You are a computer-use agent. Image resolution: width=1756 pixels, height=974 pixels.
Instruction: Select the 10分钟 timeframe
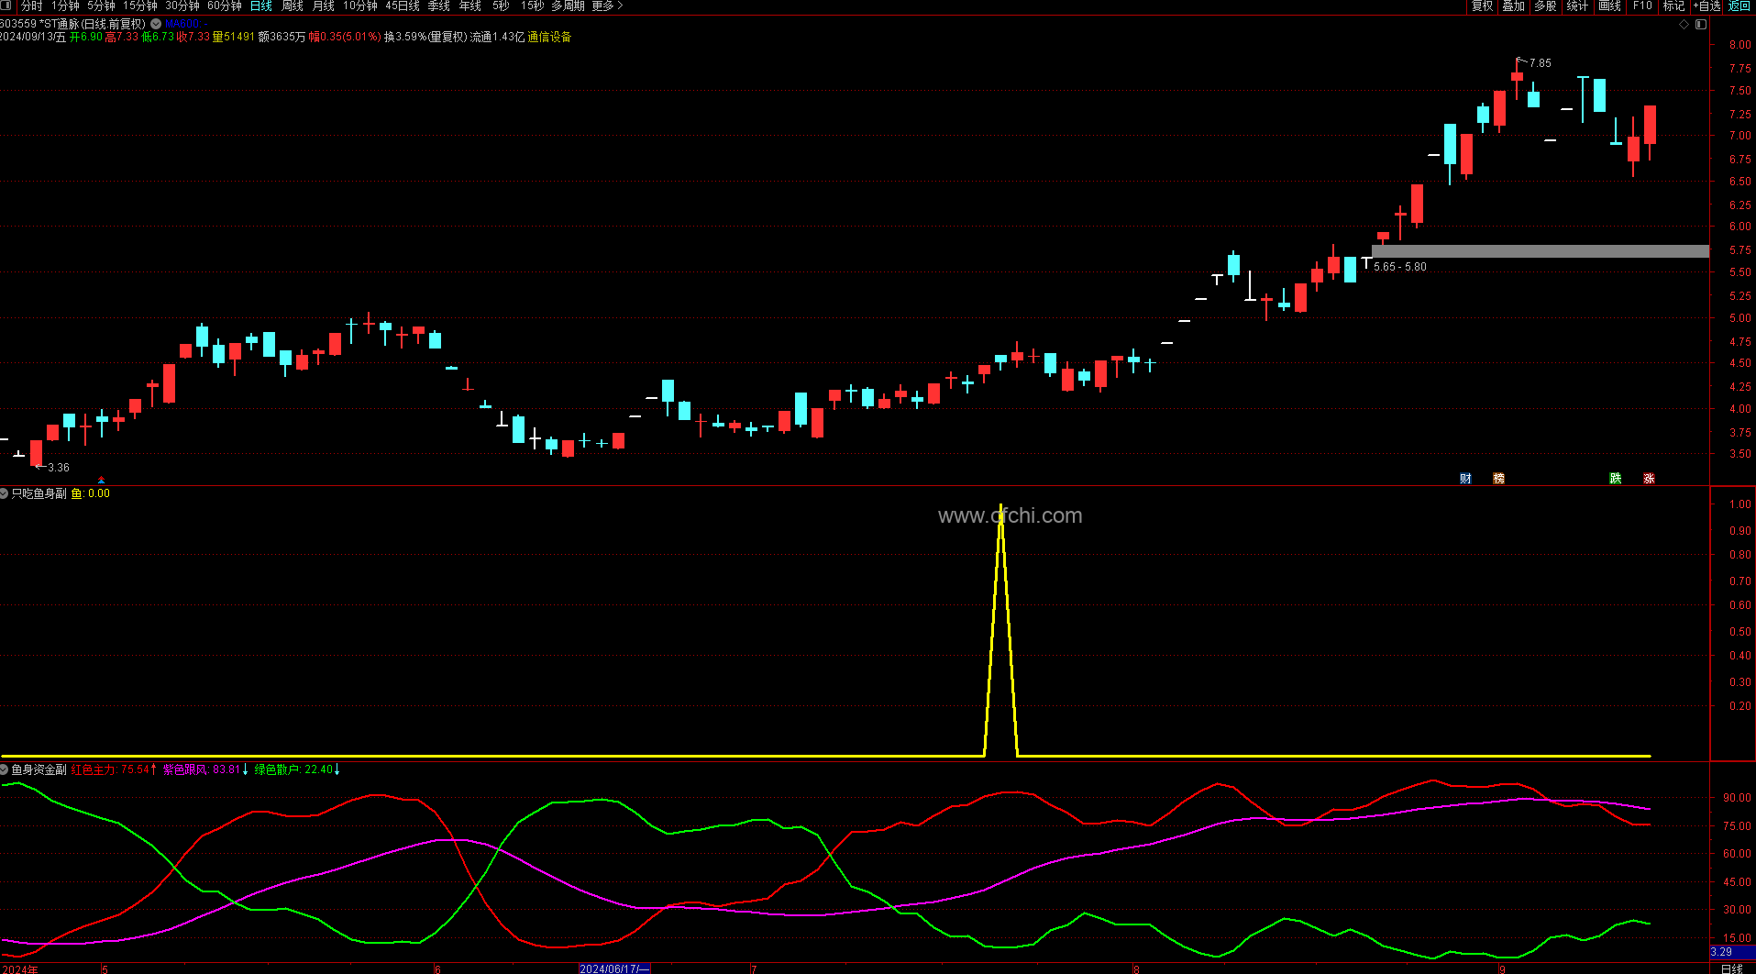pyautogui.click(x=360, y=6)
